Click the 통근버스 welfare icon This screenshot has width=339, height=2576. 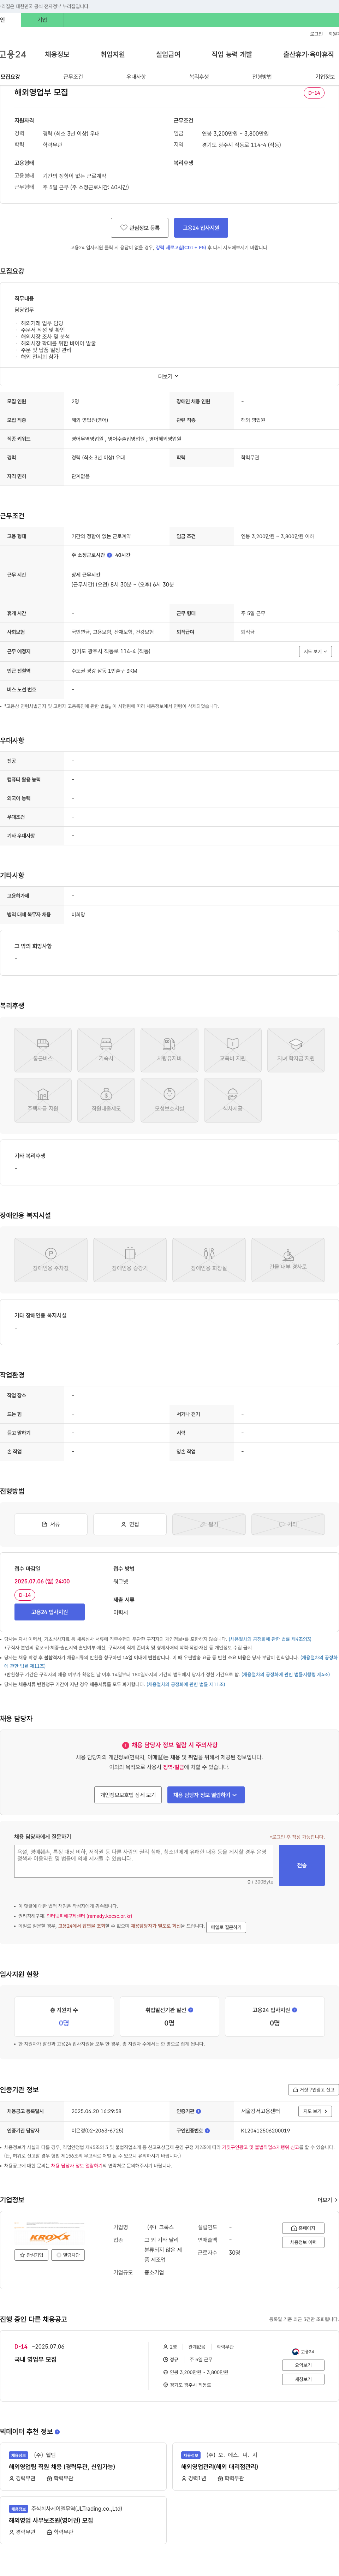coord(43,1050)
